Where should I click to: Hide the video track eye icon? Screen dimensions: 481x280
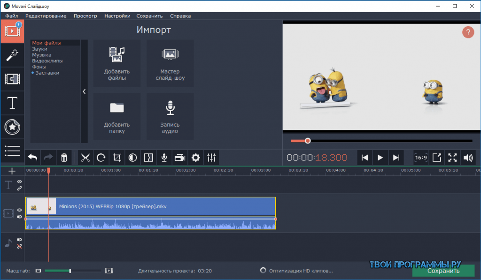(x=19, y=210)
